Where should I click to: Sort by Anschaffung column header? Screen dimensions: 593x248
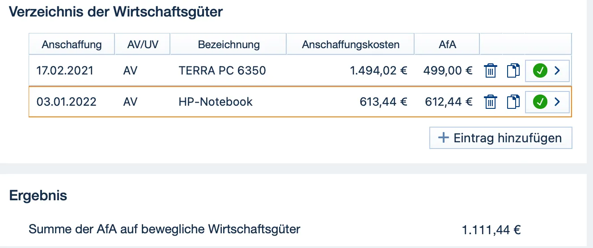coord(72,45)
